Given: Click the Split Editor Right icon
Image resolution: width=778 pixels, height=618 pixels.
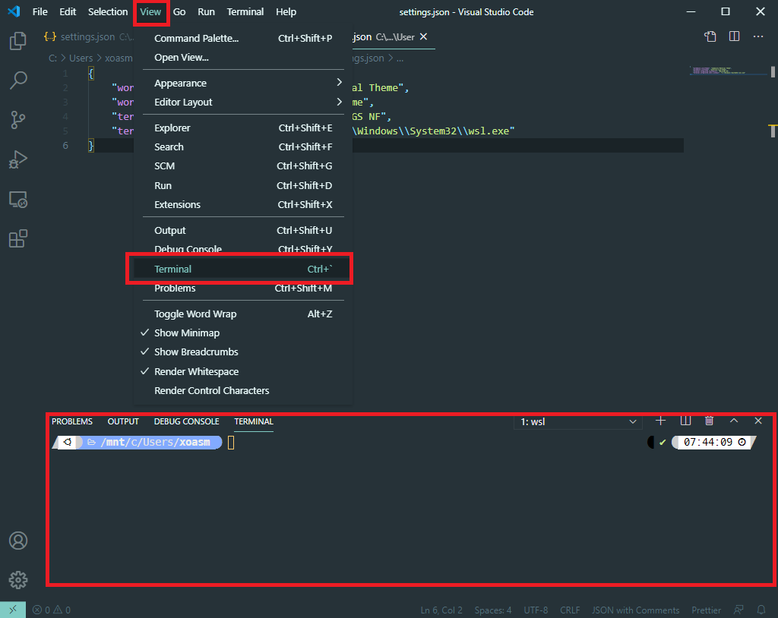Looking at the screenshot, I should coord(735,36).
